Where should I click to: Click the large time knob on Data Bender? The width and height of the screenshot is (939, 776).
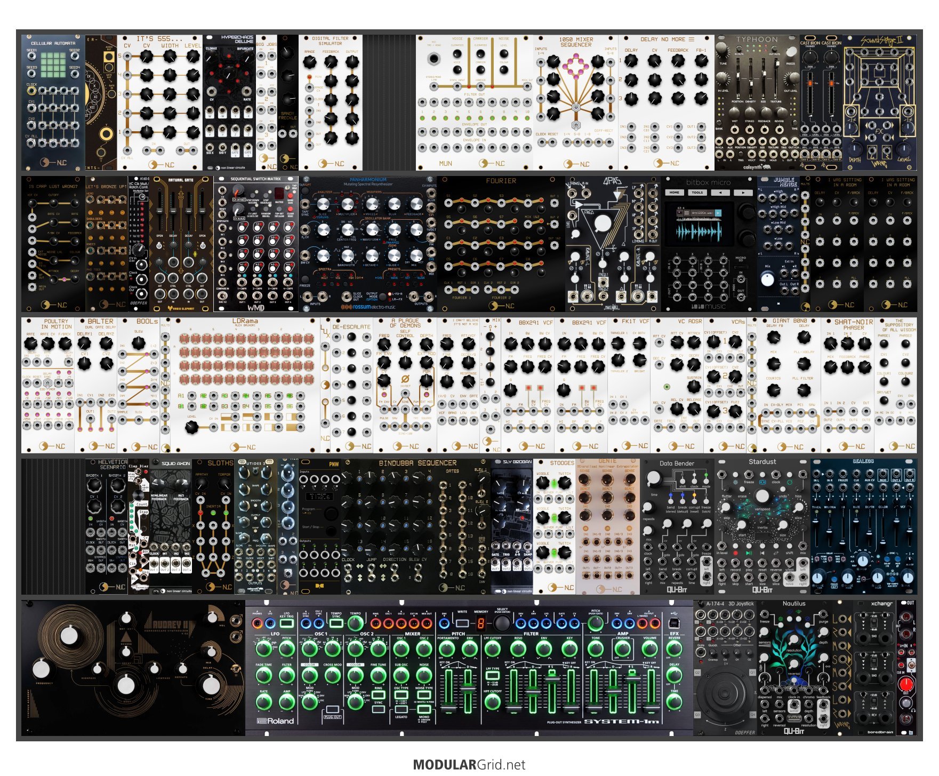point(654,478)
